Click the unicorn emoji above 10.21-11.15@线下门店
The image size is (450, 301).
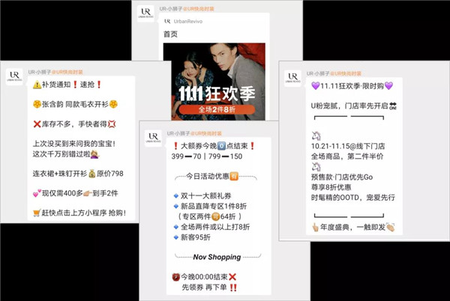point(316,136)
